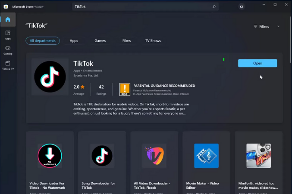Click the 2.0 average rating value

tap(76, 87)
